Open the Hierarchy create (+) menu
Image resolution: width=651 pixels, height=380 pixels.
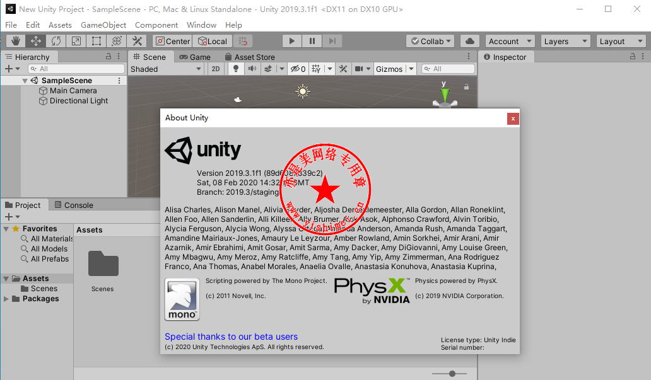tap(12, 69)
